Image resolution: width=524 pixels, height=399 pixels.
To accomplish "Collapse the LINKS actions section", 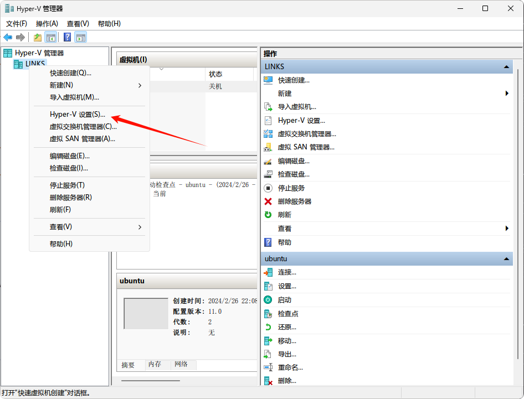I will pyautogui.click(x=507, y=67).
